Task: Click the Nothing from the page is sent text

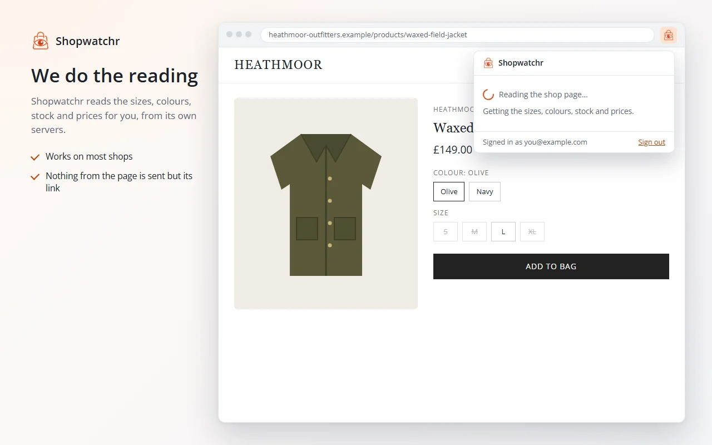Action: [119, 182]
